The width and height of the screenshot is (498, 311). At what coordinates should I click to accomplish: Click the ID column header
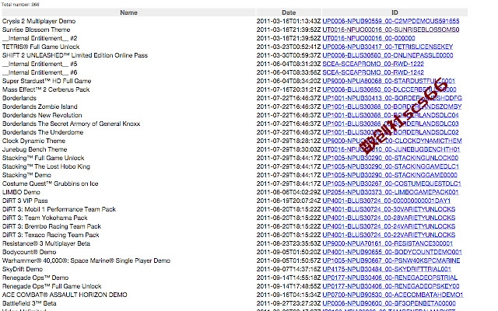395,12
